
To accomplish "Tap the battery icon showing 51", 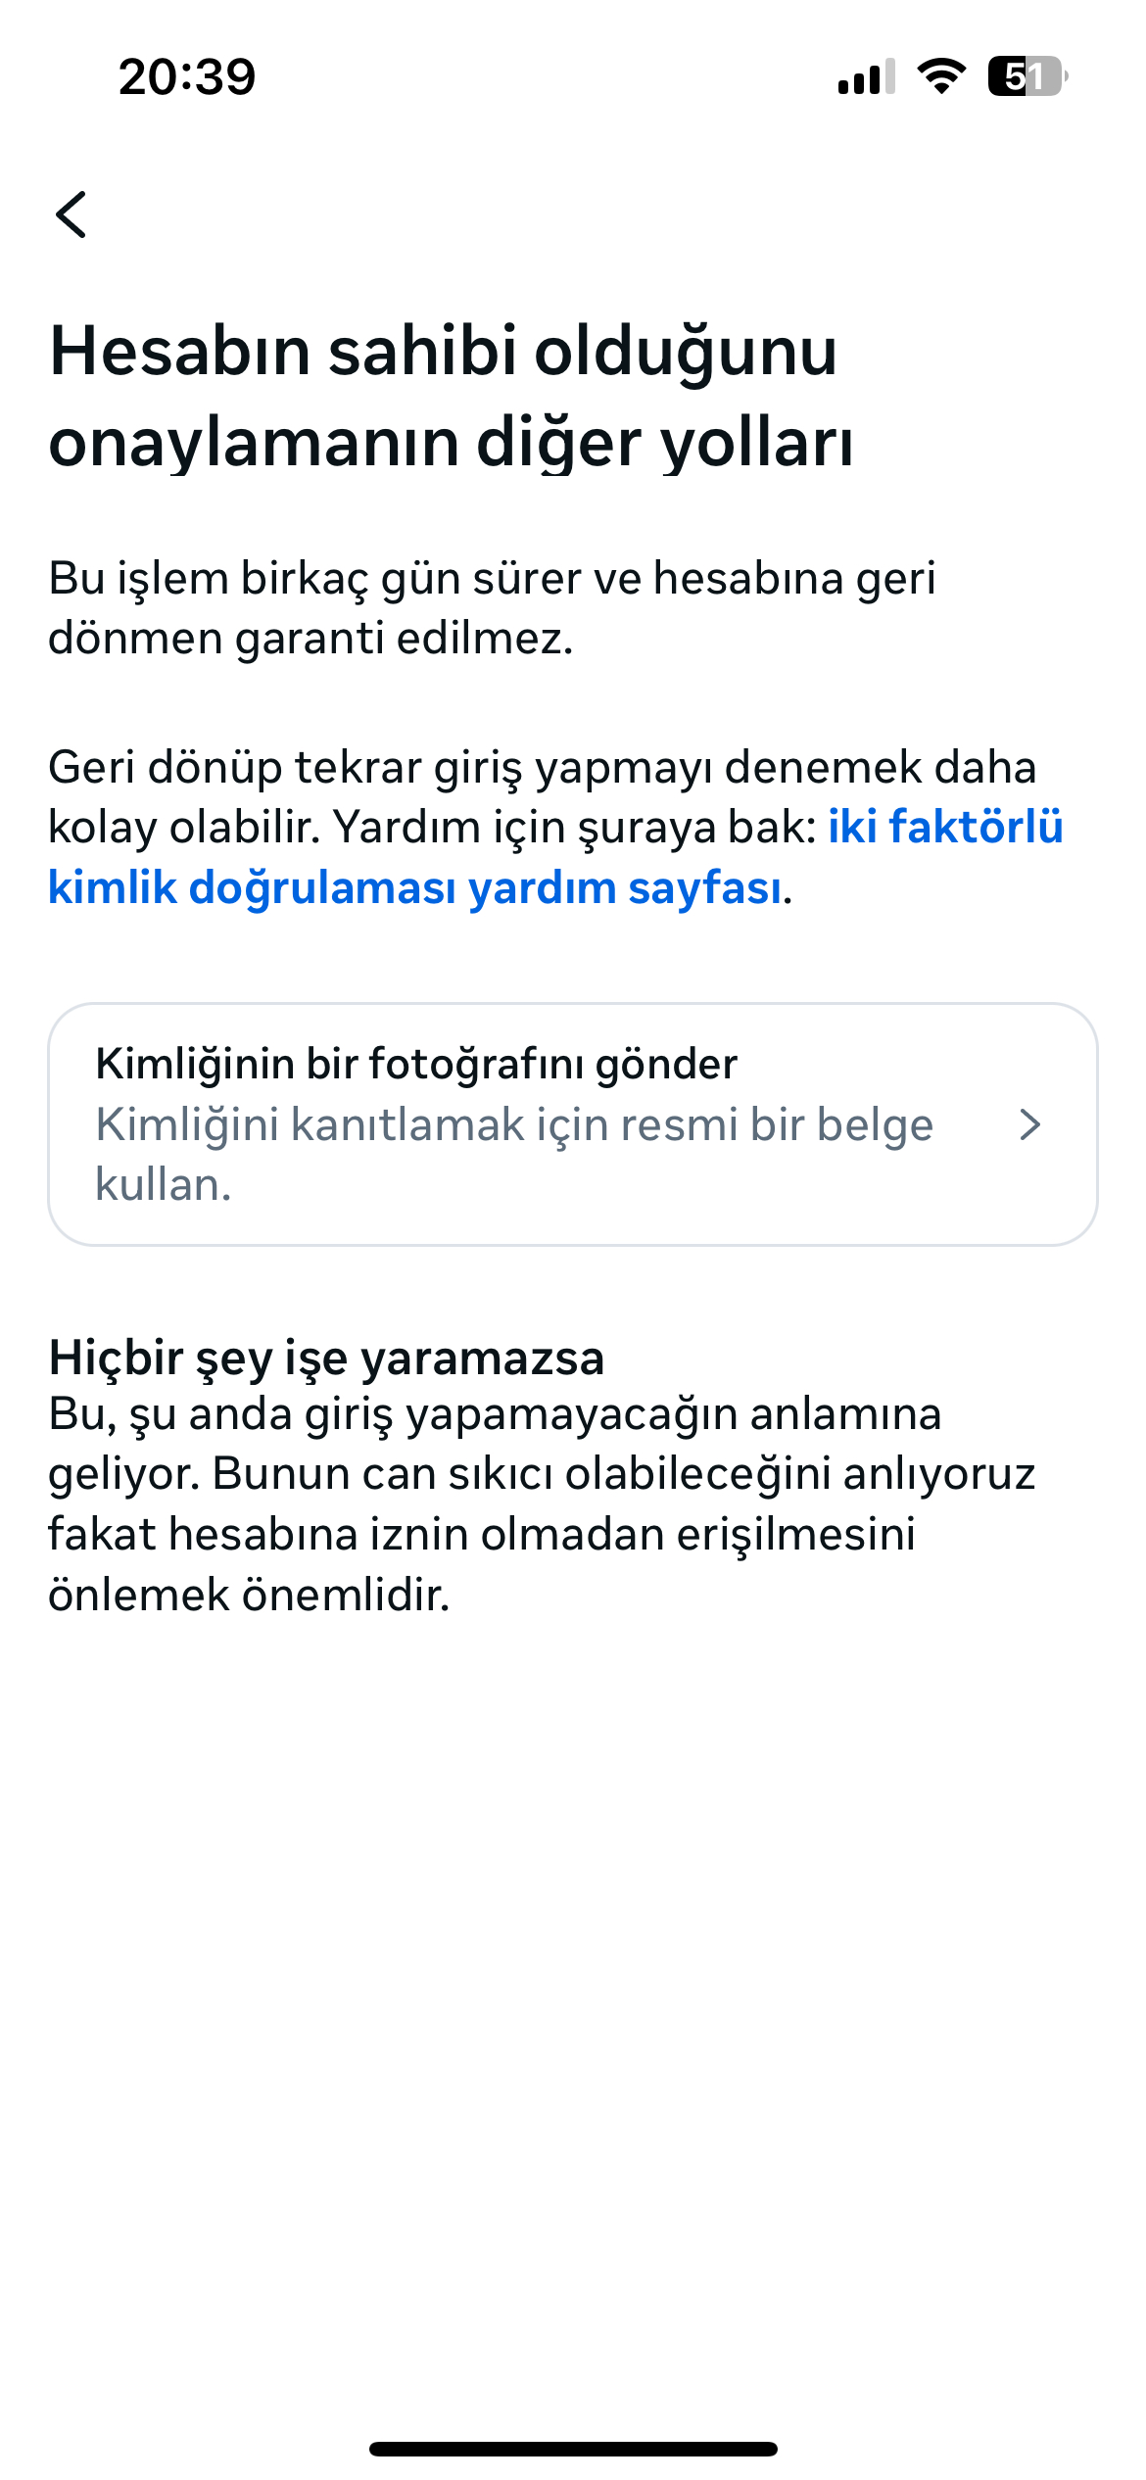I will click(1027, 76).
